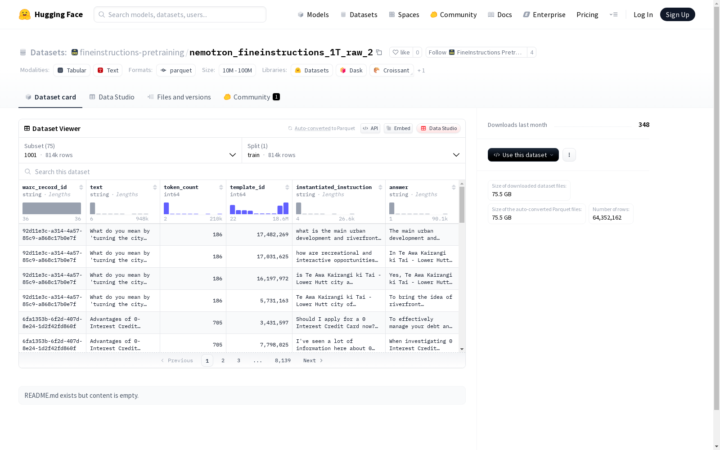Click the three-dot menu beside Use this dataset
This screenshot has height=450, width=720.
point(569,155)
